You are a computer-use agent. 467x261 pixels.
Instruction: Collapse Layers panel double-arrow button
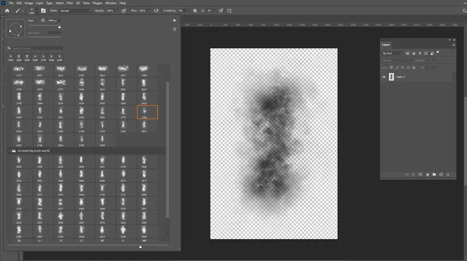[x=450, y=40]
